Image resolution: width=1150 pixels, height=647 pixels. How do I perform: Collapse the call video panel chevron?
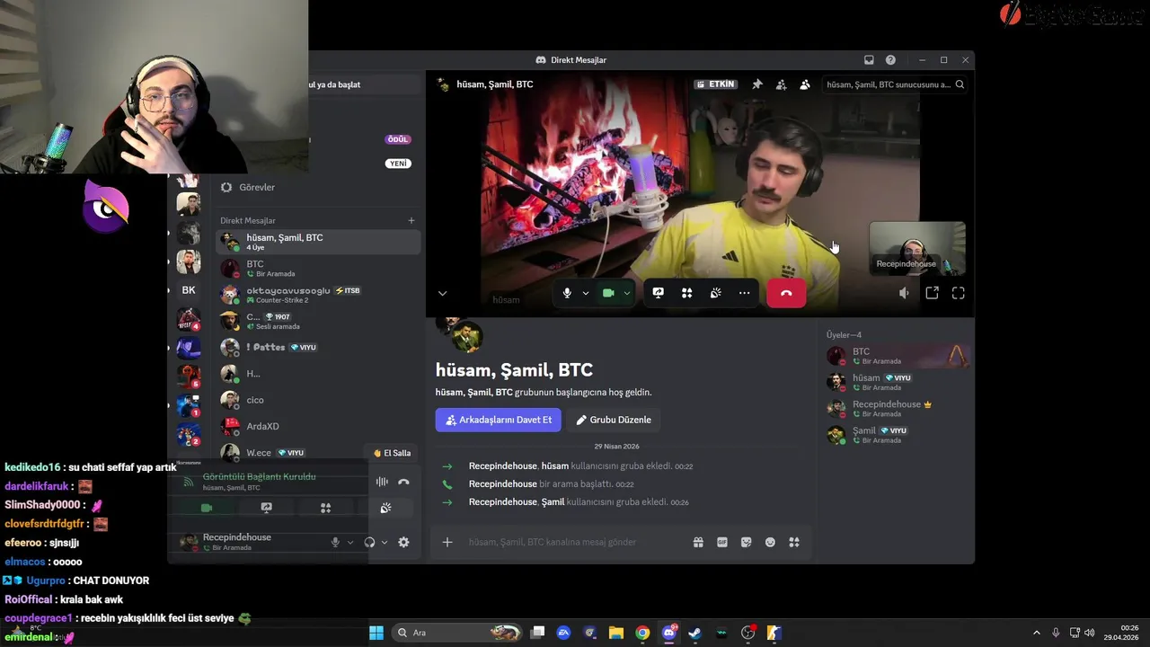point(442,293)
